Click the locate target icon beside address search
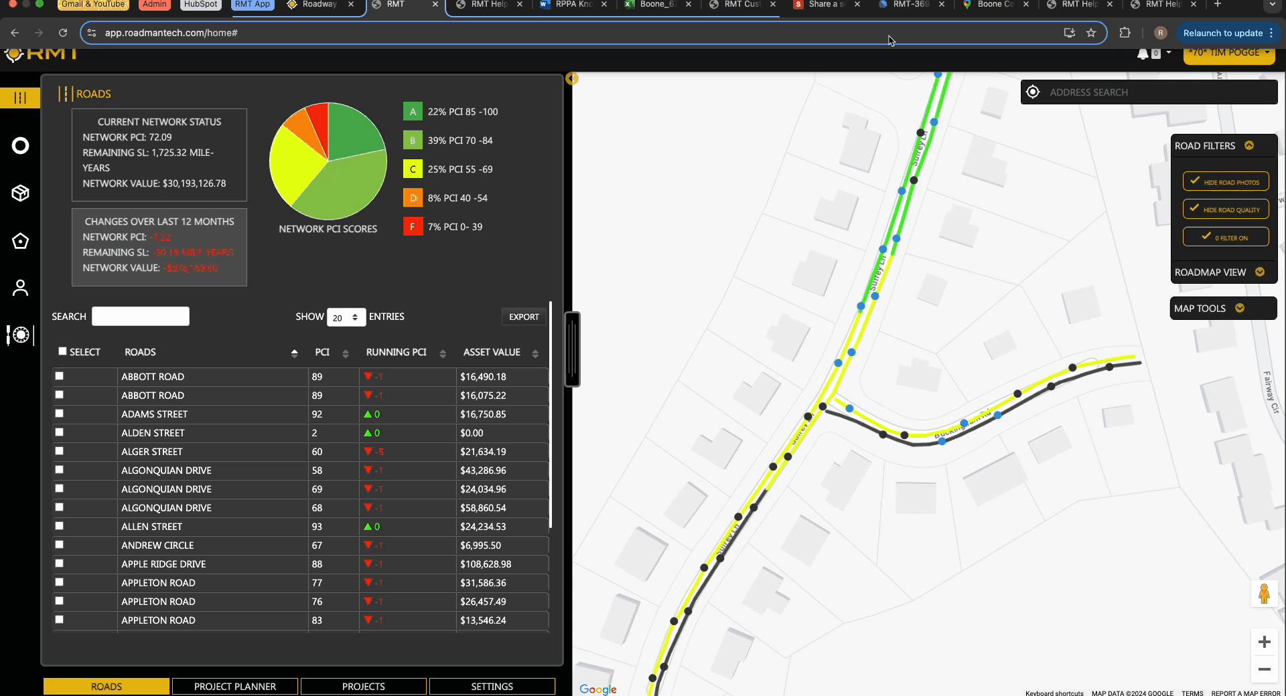The height and width of the screenshot is (696, 1286). 1033,92
